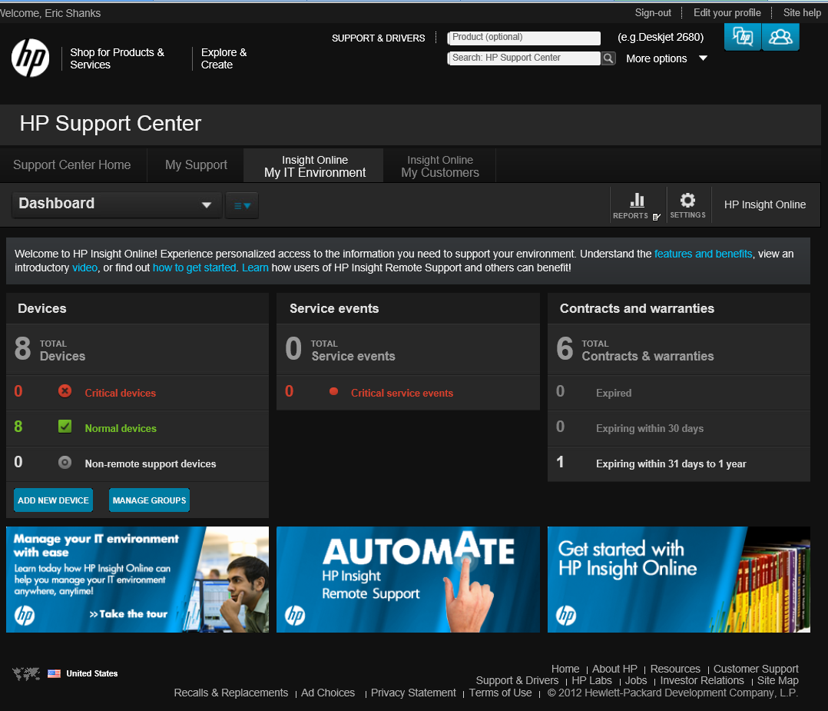Switch to My Support tab
Screen dimensions: 828x711
pyautogui.click(x=196, y=165)
